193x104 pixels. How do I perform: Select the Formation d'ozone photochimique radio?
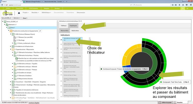pos(61,57)
